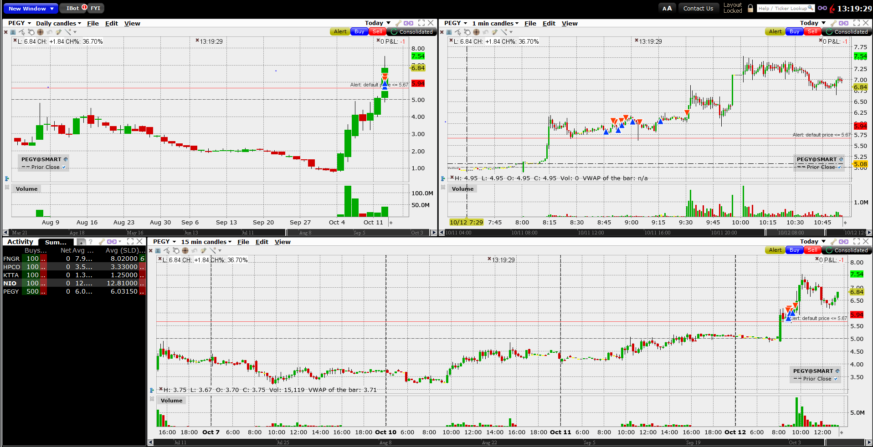This screenshot has height=447, width=873.
Task: Click the chain link icon of daily chart
Action: click(x=409, y=23)
